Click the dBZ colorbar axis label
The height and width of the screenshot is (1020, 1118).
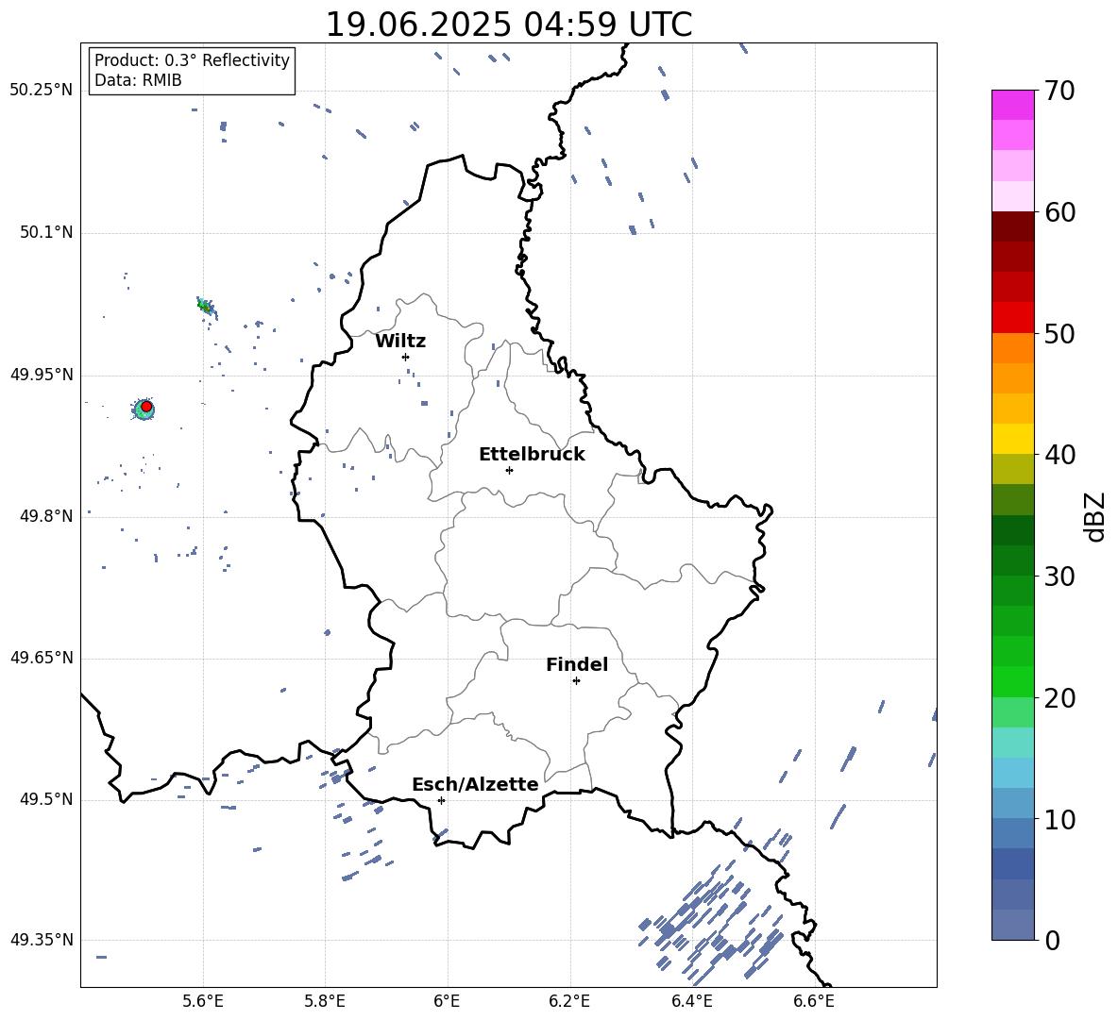pos(1096,516)
